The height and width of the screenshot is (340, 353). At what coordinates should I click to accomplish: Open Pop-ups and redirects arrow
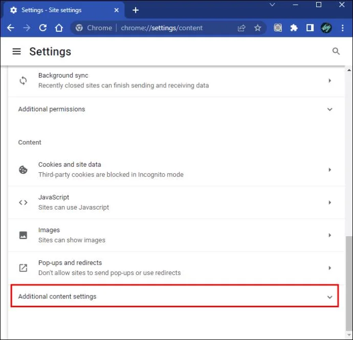(329, 268)
